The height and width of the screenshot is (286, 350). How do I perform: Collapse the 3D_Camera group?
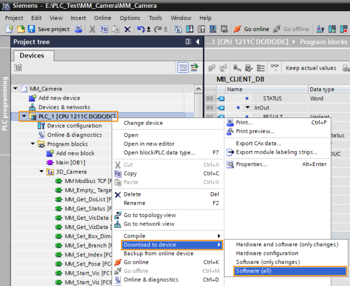42,172
